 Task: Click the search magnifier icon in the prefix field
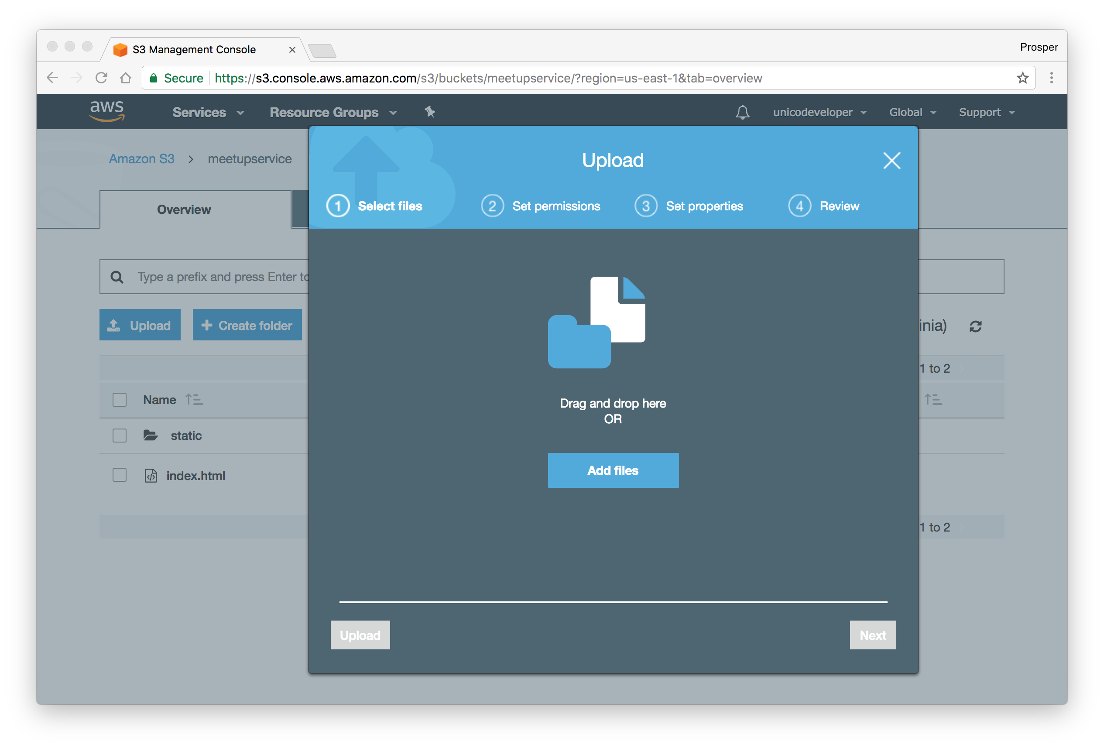(117, 277)
